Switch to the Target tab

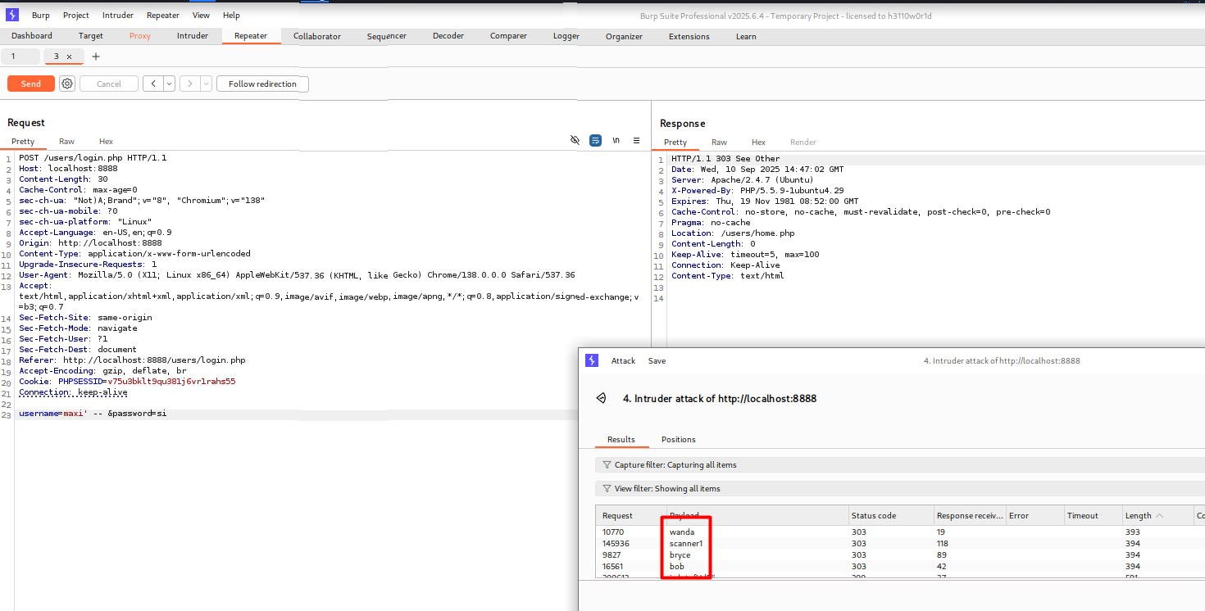pyautogui.click(x=91, y=36)
